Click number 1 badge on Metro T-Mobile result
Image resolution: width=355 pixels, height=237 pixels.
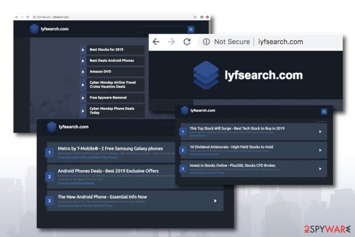(49, 152)
